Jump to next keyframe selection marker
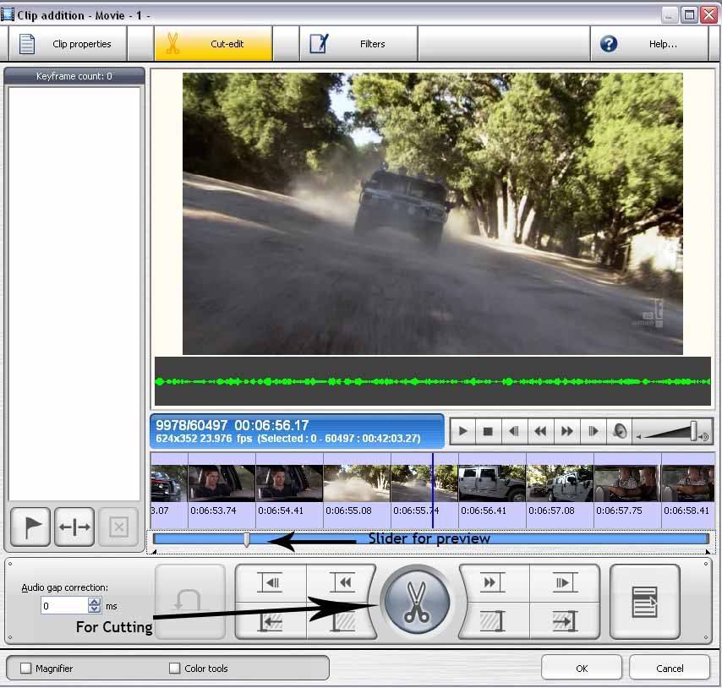The image size is (722, 688). 494,583
